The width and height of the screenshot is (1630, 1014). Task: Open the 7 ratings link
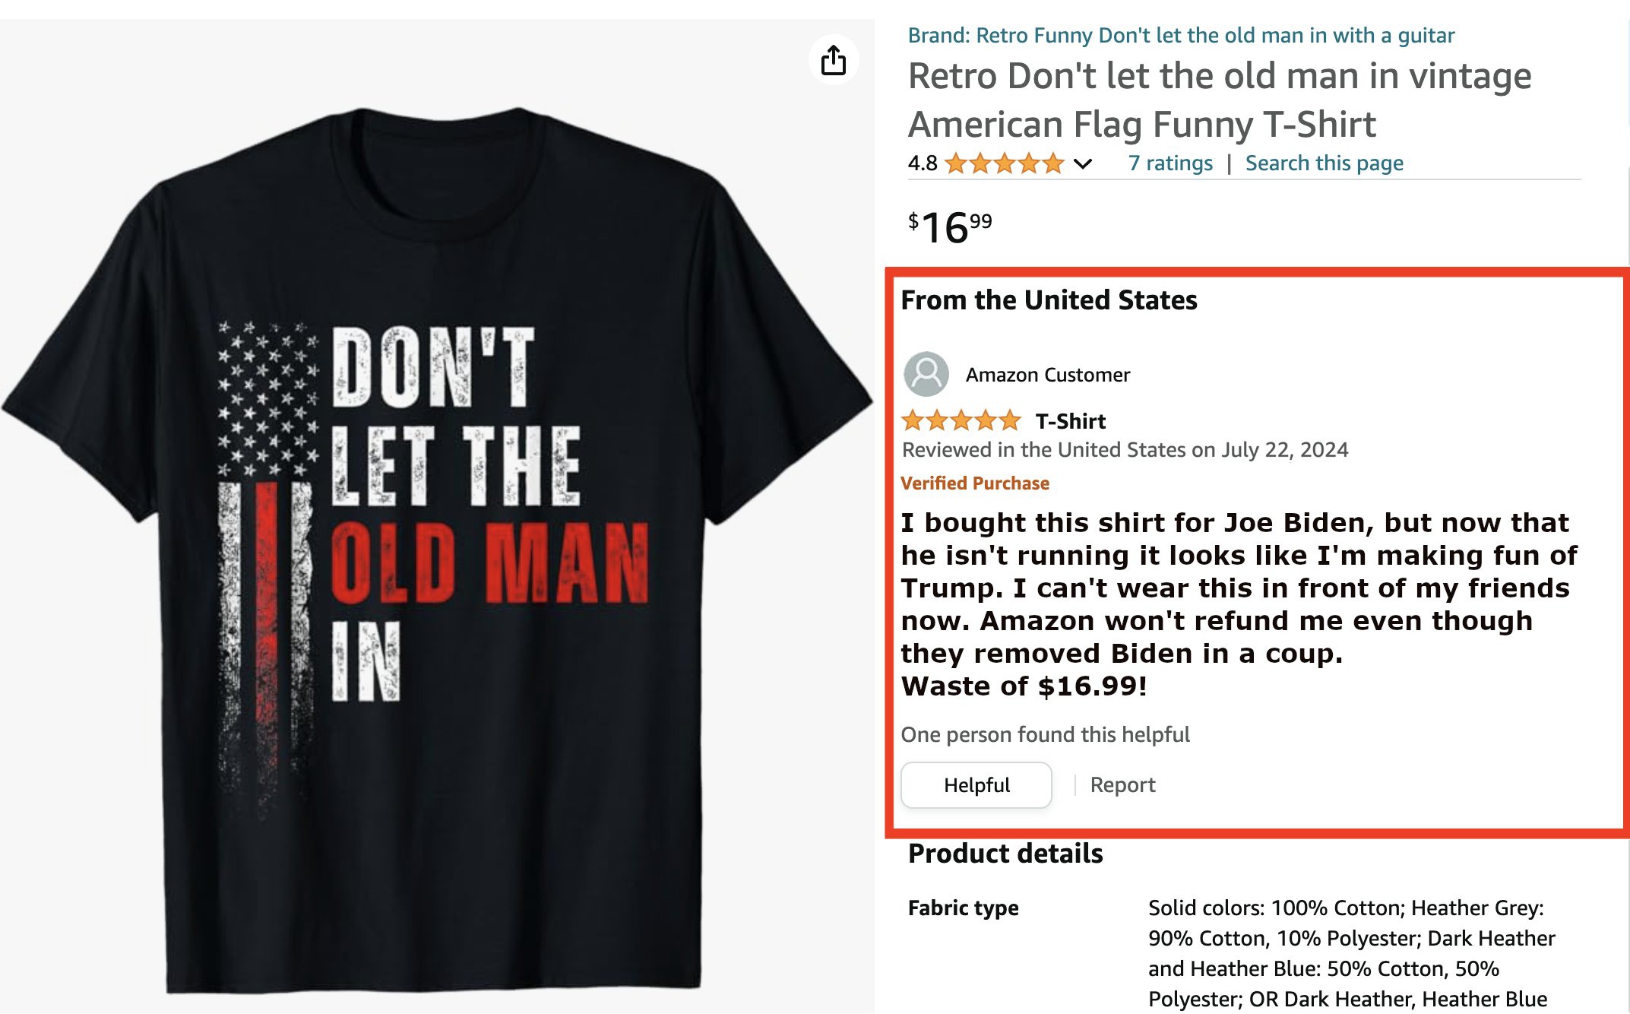click(x=1170, y=163)
